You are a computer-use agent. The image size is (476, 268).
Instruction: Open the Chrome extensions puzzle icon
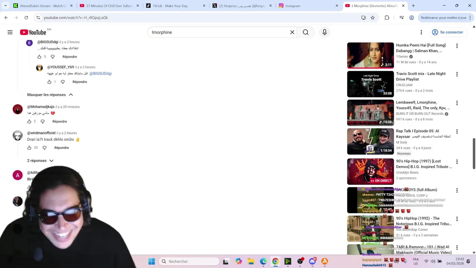pyautogui.click(x=387, y=17)
